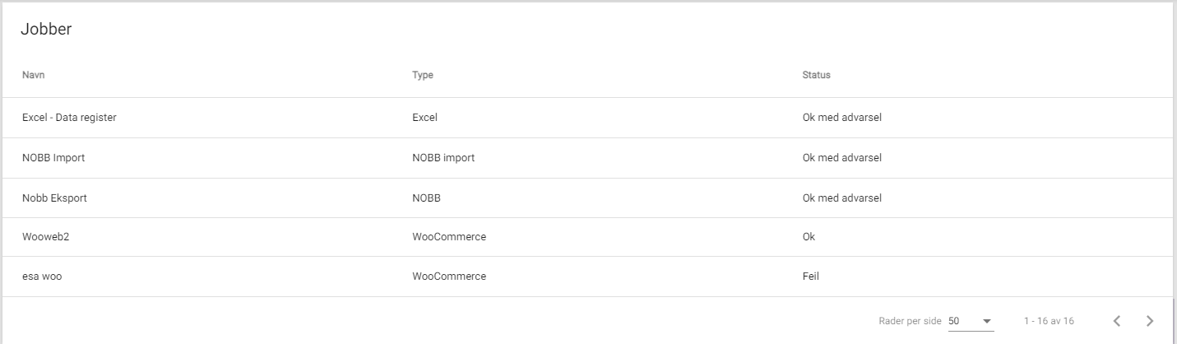Go to next page of jobs
This screenshot has height=344, width=1177.
[x=1150, y=321]
